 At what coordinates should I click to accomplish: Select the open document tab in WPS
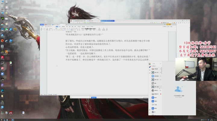[x=58, y=25]
